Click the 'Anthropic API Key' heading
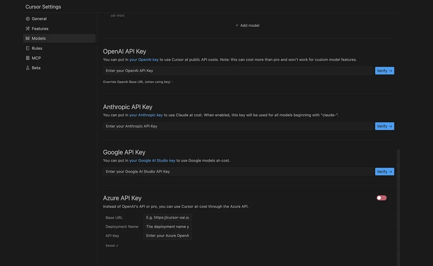This screenshot has height=266, width=433. coord(128,107)
